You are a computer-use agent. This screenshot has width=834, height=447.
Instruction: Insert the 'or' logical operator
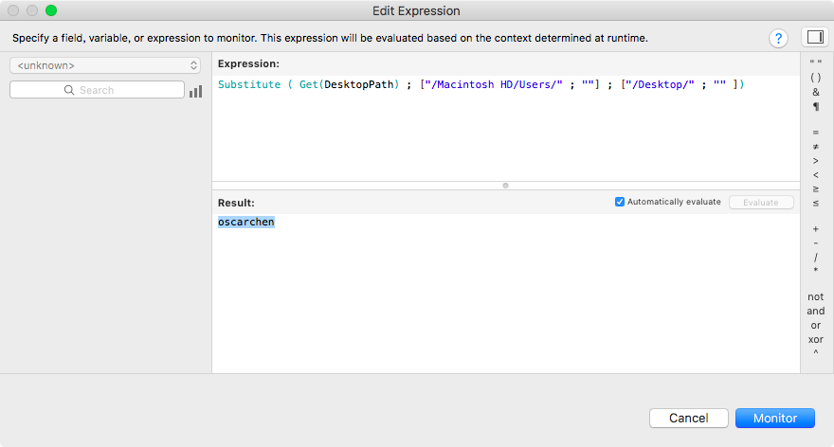[815, 325]
